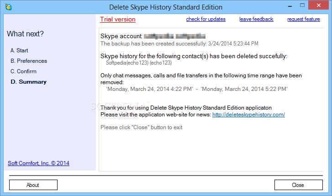This screenshot has width=332, height=196.
Task: Open the leave feedback link
Action: pos(256,19)
